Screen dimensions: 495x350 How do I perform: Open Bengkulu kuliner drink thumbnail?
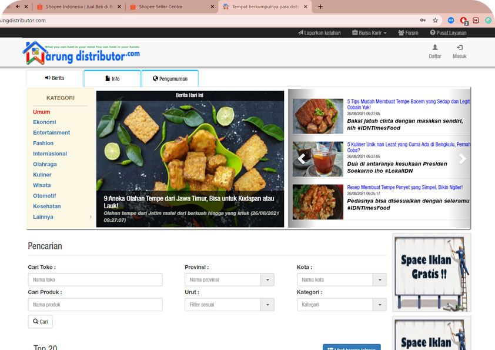click(317, 159)
